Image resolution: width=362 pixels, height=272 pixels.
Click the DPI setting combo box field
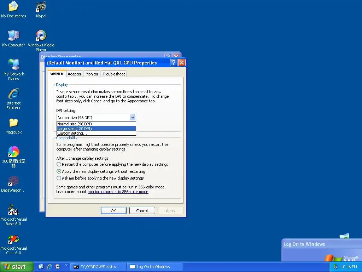pyautogui.click(x=96, y=118)
